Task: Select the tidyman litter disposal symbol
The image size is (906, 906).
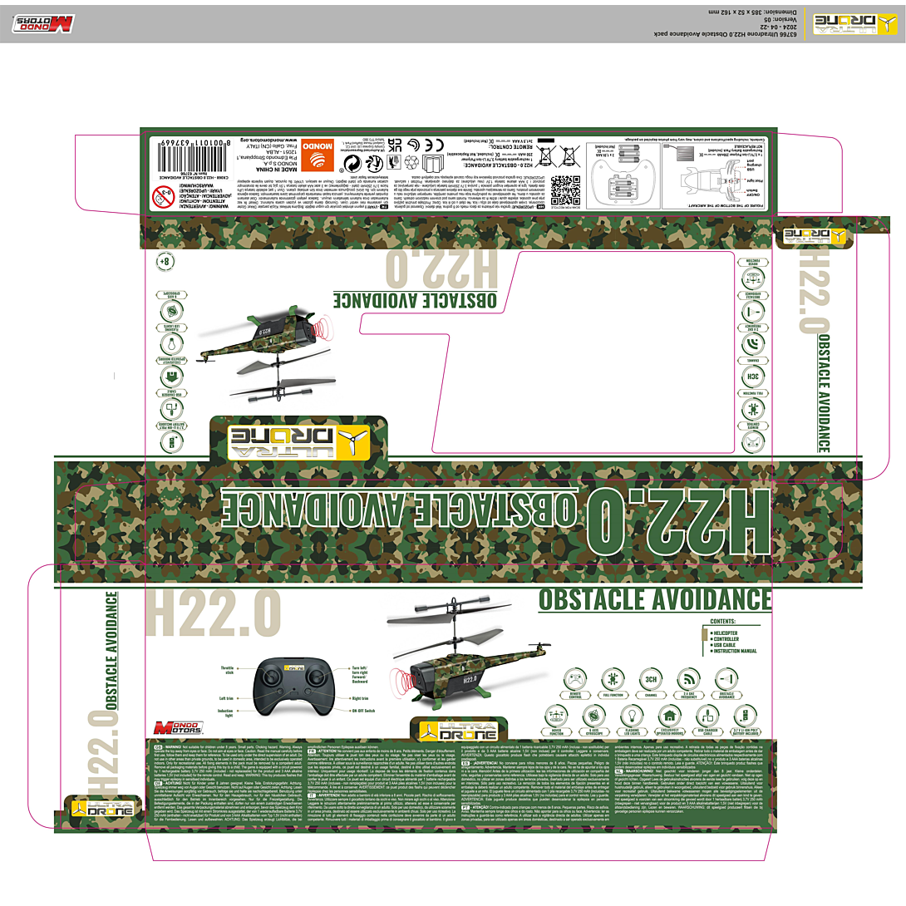Action: tap(393, 164)
